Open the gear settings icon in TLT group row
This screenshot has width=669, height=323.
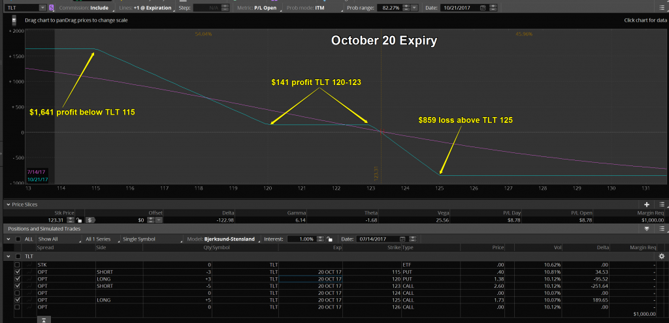[661, 256]
